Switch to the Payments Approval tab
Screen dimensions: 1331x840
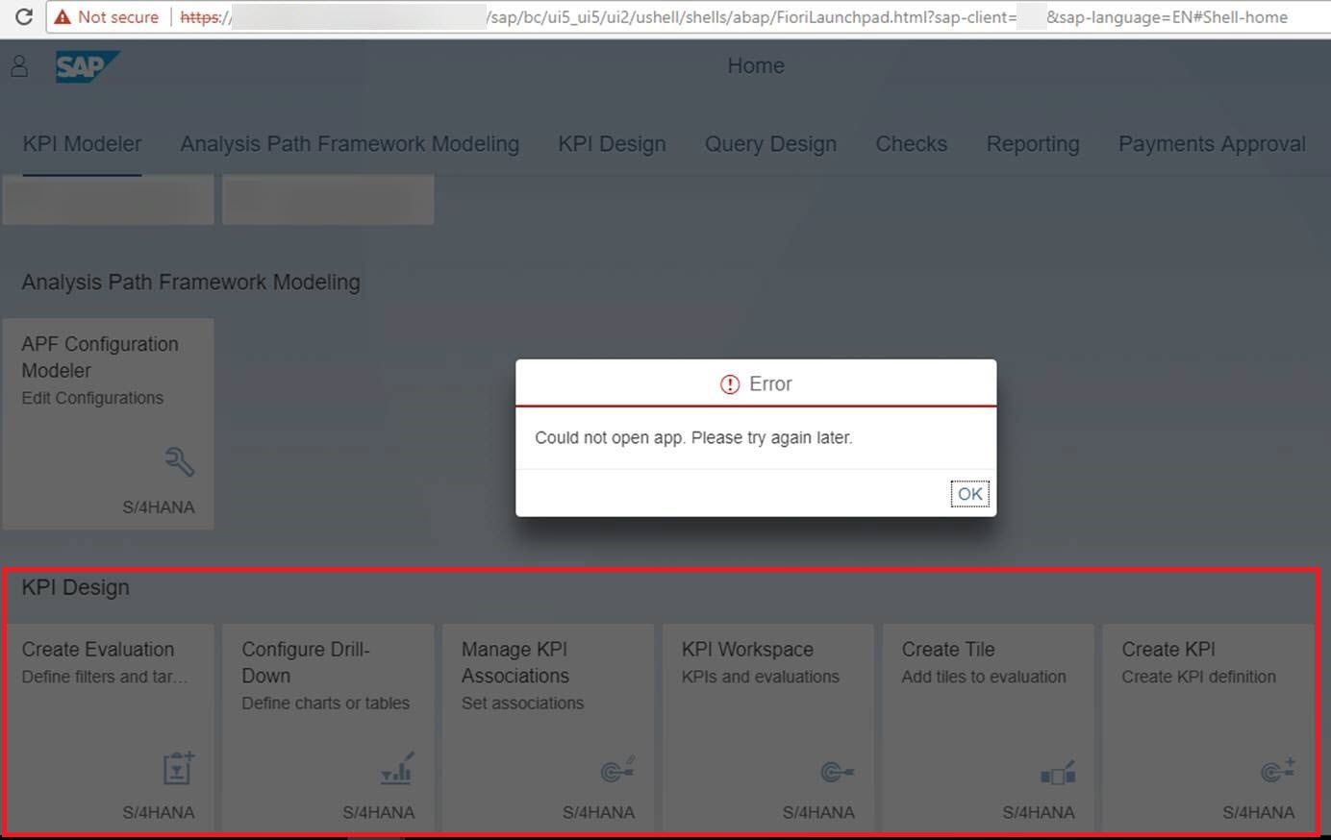1212,144
